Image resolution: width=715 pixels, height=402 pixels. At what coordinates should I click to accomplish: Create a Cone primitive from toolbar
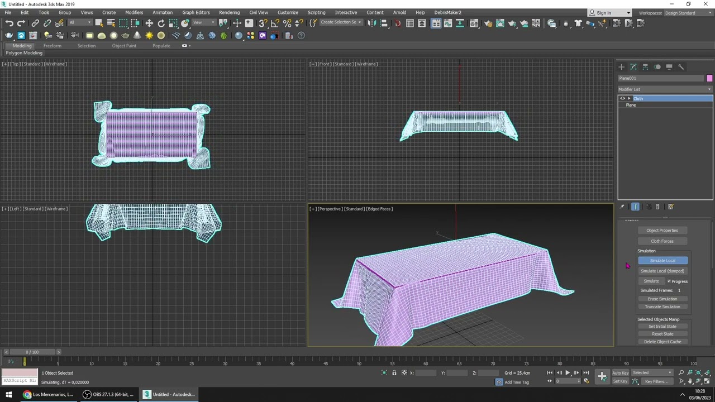pyautogui.click(x=137, y=36)
